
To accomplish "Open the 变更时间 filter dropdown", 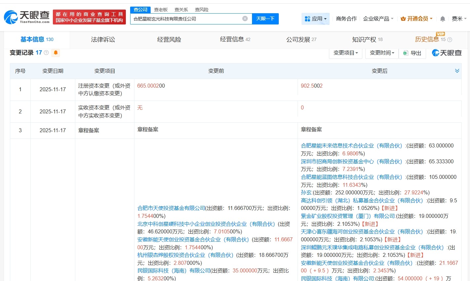I will [381, 53].
